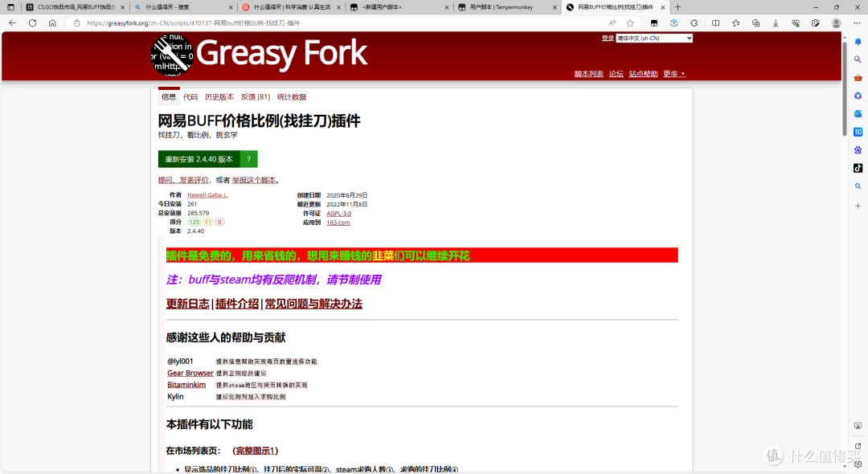Click the Greasy Fork site logo
The width and height of the screenshot is (868, 474).
pos(259,54)
